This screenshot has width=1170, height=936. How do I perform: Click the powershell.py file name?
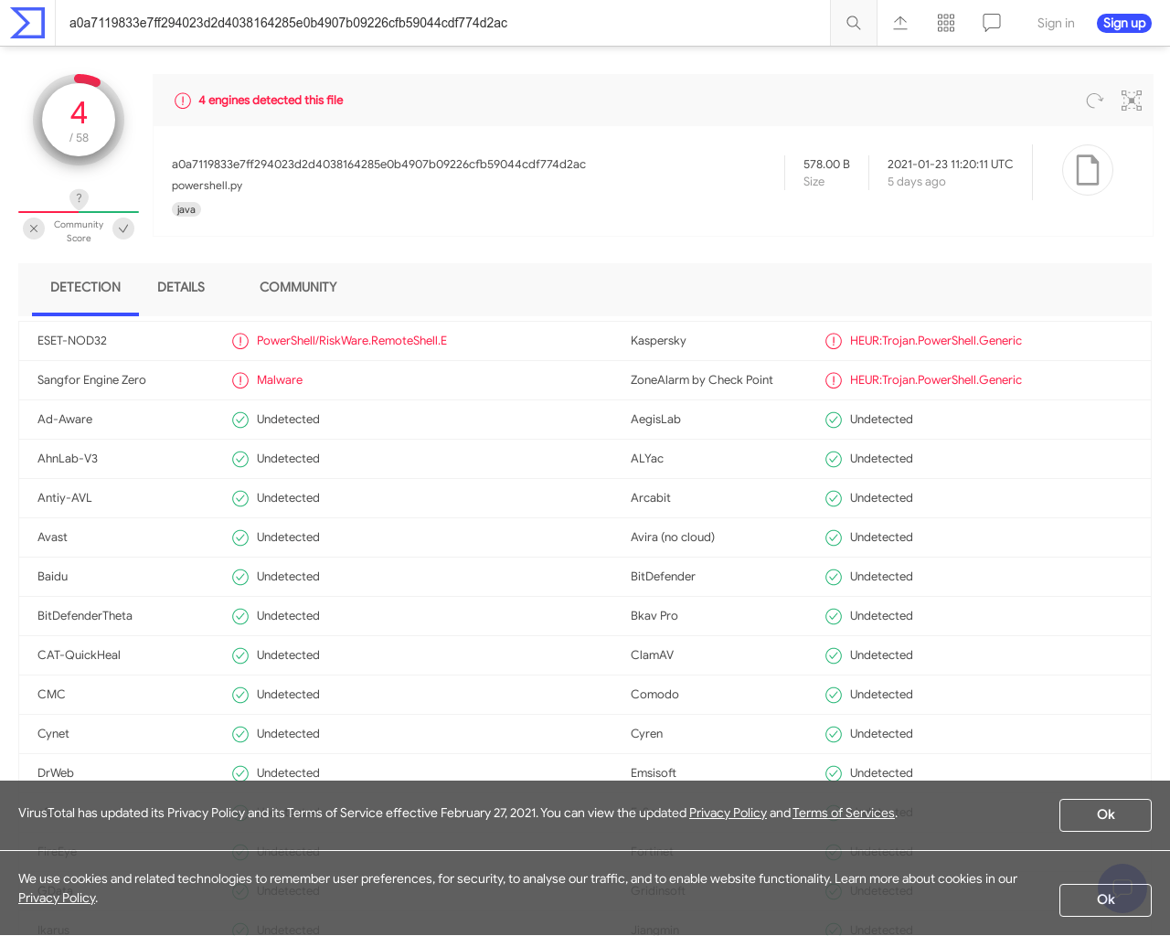pos(207,186)
